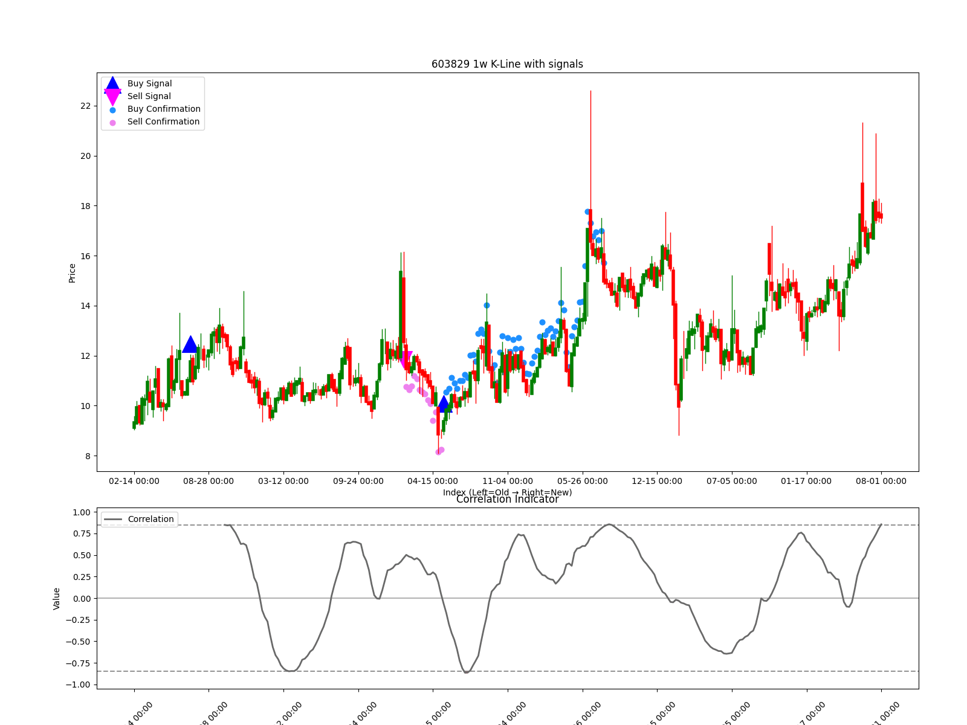
Task: Click the correlation axis value '0.00'
Action: (81, 599)
